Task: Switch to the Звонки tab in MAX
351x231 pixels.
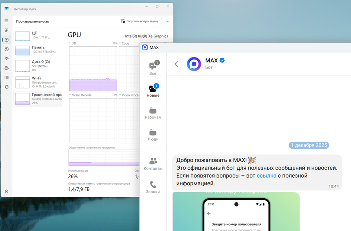Action: coord(153,187)
